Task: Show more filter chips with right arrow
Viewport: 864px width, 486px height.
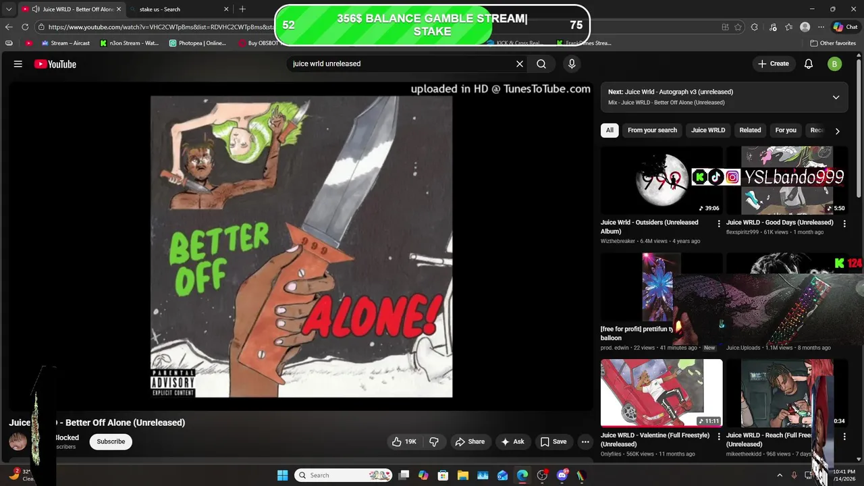Action: (838, 131)
